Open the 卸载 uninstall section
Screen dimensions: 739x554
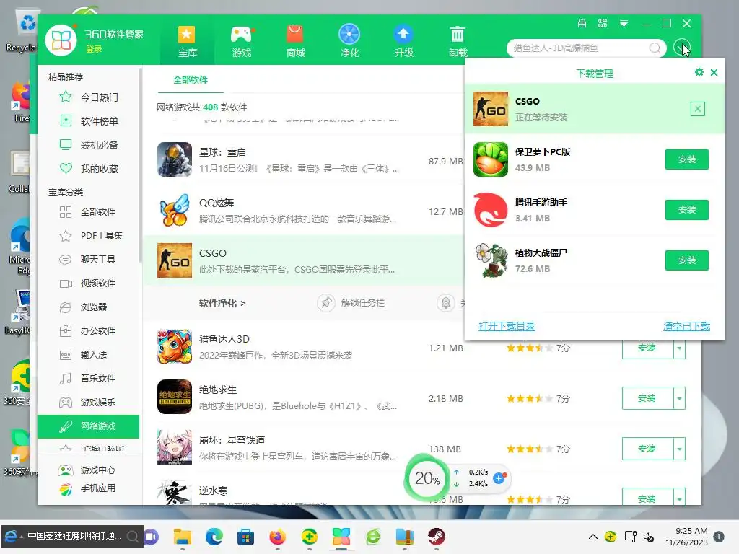pos(458,41)
